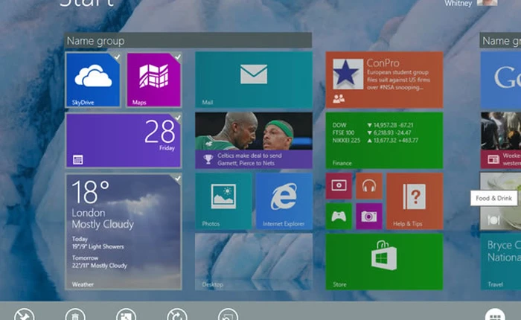
Task: Click the Google tile at right edge
Action: click(x=501, y=80)
